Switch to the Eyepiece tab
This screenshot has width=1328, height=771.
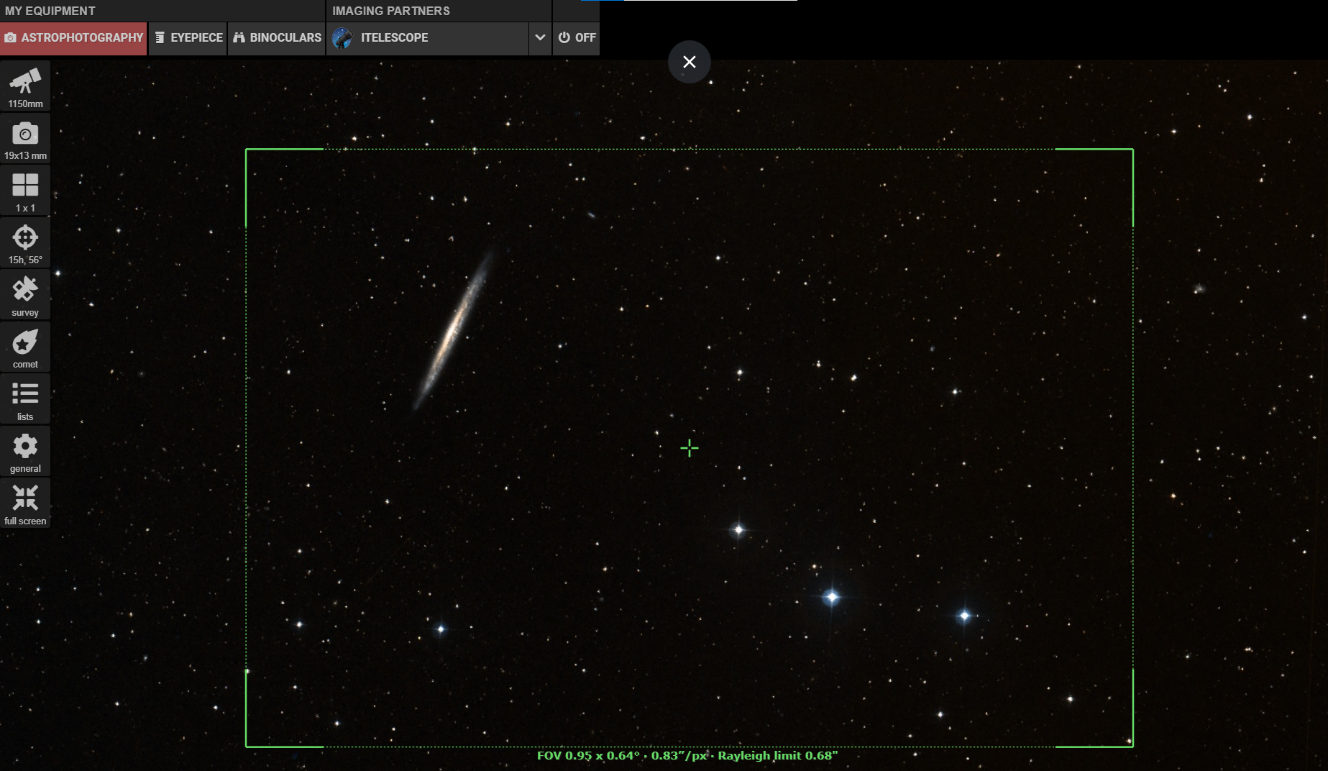click(x=188, y=38)
